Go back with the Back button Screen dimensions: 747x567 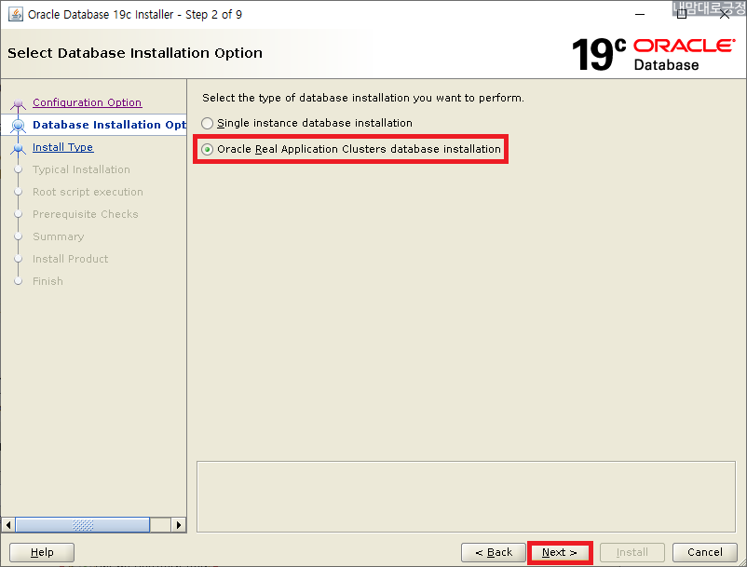click(x=494, y=552)
